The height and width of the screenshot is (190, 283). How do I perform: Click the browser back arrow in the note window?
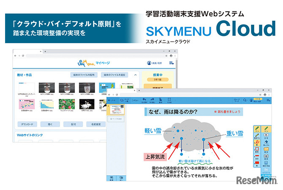[x=109, y=95]
